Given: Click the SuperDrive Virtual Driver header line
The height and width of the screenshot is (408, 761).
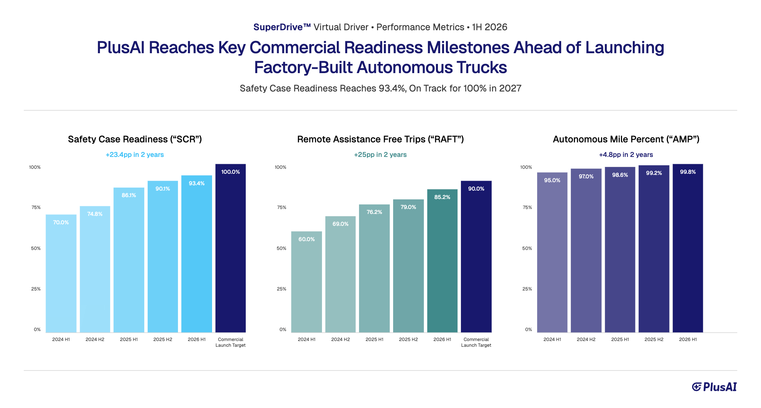Looking at the screenshot, I should pos(380,27).
